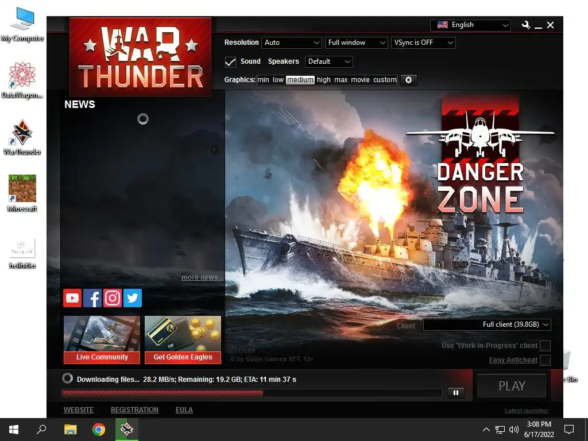Open network status tray icon
The width and height of the screenshot is (588, 441).
(x=500, y=430)
